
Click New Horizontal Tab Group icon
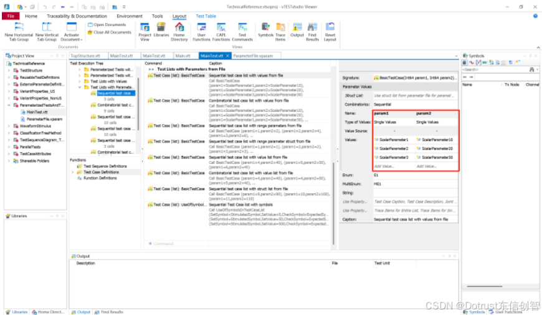click(x=19, y=27)
